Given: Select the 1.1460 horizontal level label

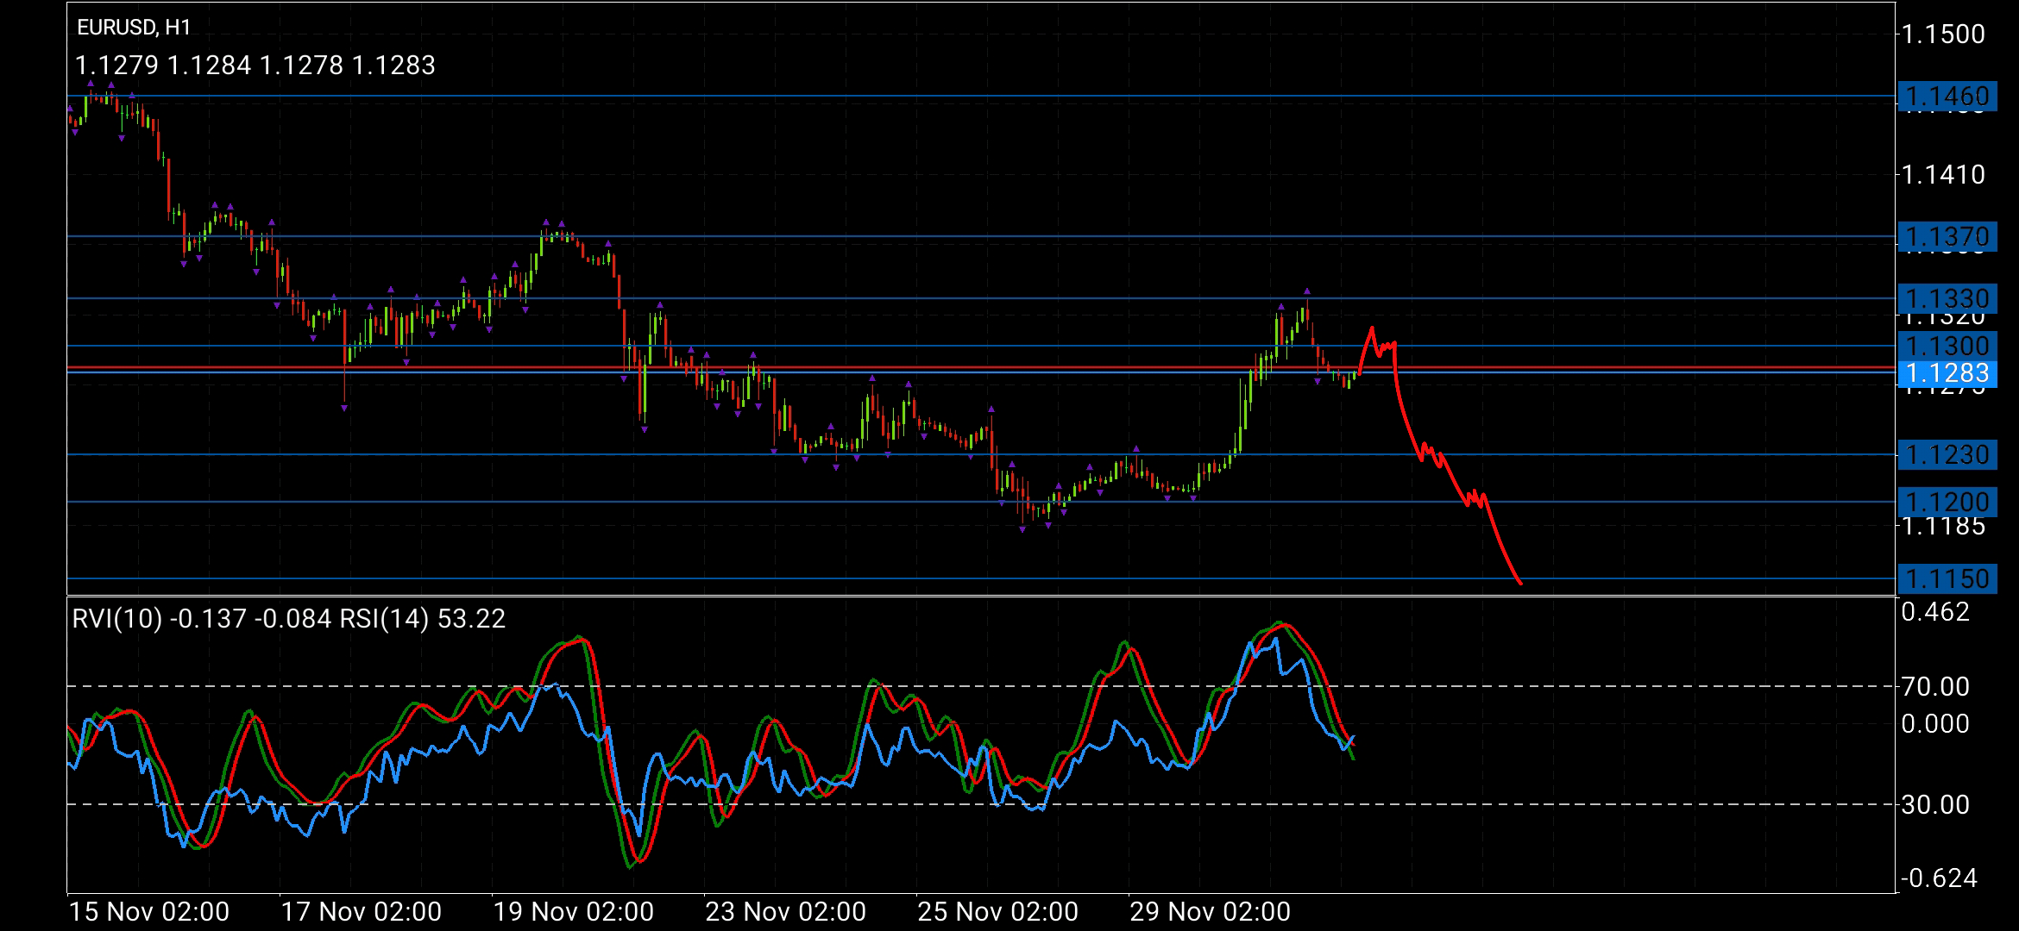Looking at the screenshot, I should [1947, 96].
